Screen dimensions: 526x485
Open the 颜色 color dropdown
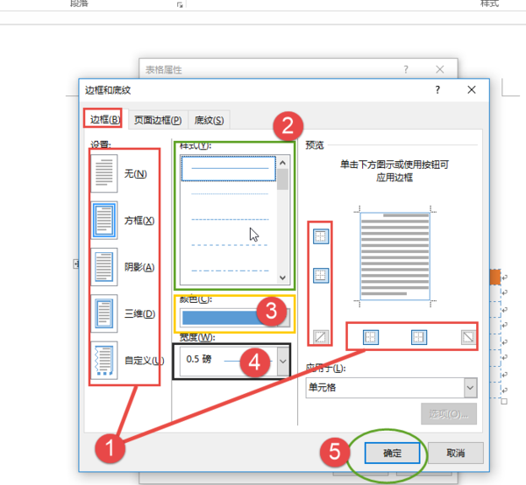tap(235, 318)
